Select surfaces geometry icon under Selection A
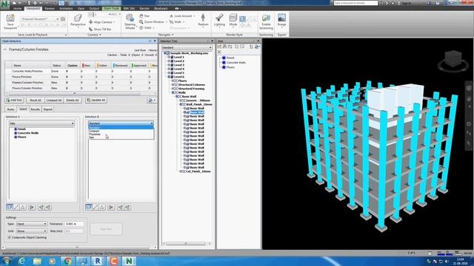The width and height of the screenshot is (474, 266). [x=10, y=207]
